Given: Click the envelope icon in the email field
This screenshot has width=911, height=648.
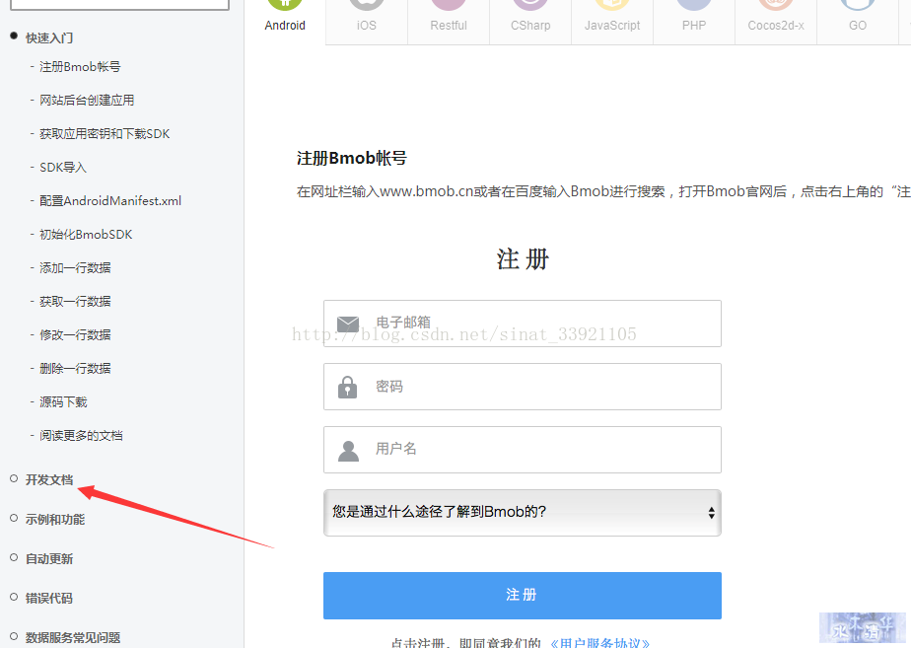Looking at the screenshot, I should tap(348, 324).
